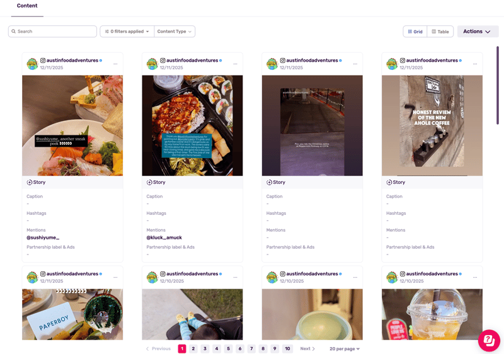Screen dimensions: 504x354
Task: Open ellipsis menu on the green cup card
Action: click(355, 277)
